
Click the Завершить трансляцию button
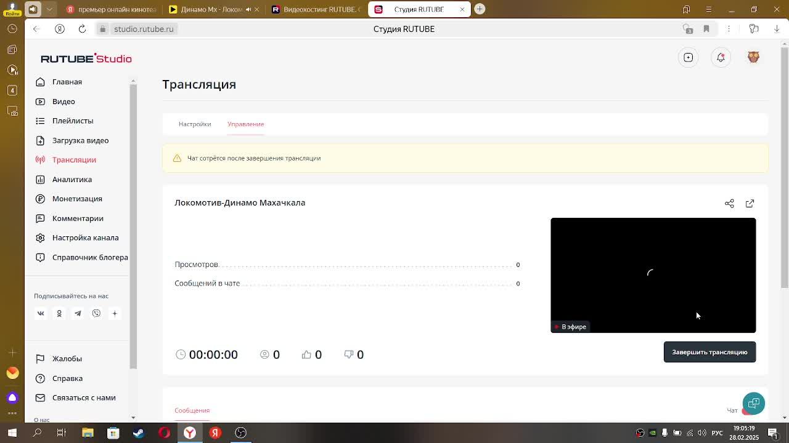click(x=709, y=352)
